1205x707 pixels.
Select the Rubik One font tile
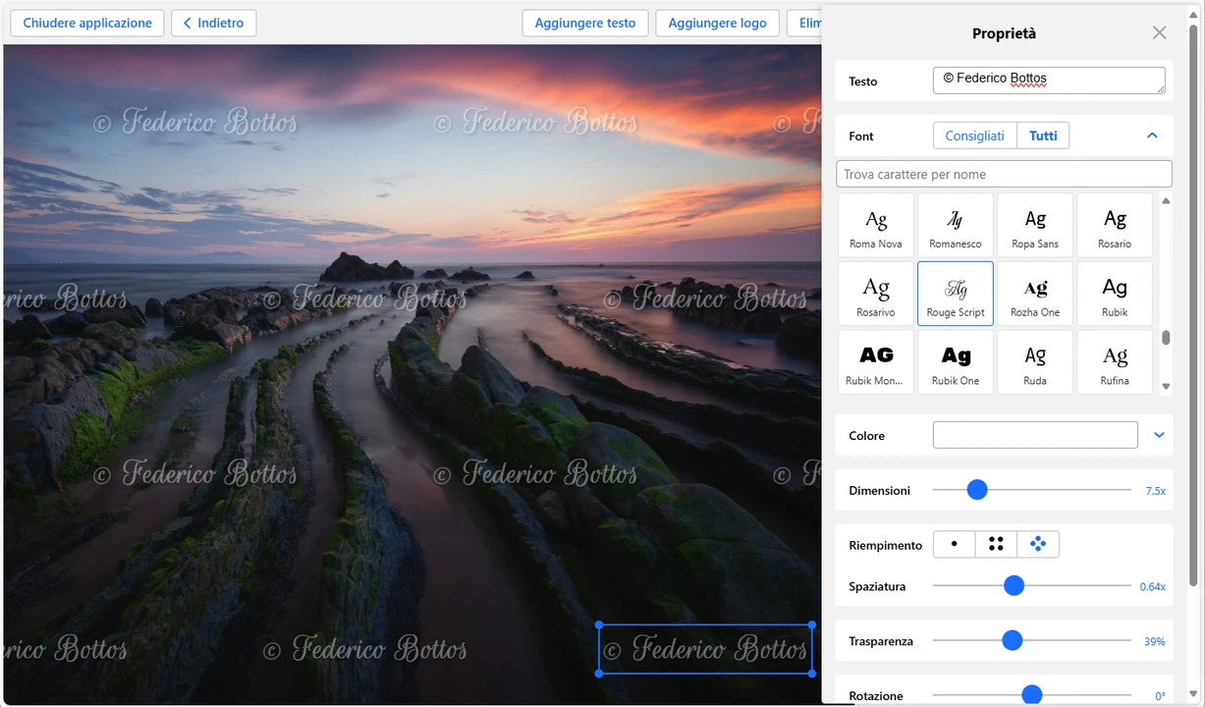point(955,362)
